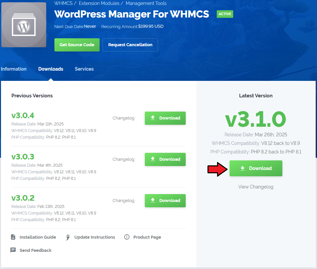Viewport: 317px width, 269px height.
Task: Click the Update Instructions arrow icon
Action: coord(68,237)
